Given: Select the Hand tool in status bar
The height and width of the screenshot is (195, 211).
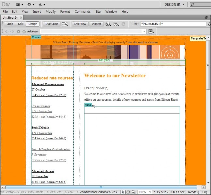Looking at the screenshot, I should [128, 192].
